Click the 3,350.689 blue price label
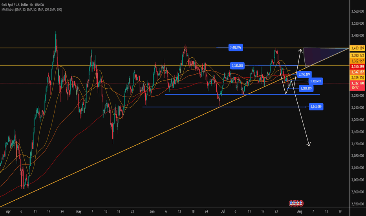 click(304, 74)
